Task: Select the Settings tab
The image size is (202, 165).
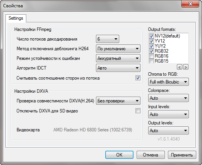Action: [x=16, y=18]
